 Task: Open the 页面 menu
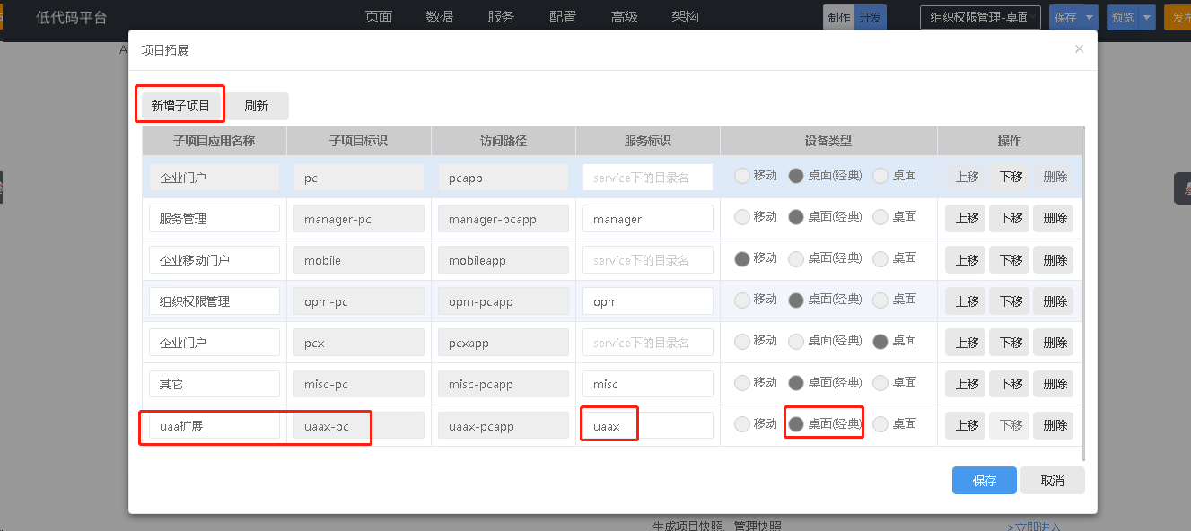[x=379, y=17]
